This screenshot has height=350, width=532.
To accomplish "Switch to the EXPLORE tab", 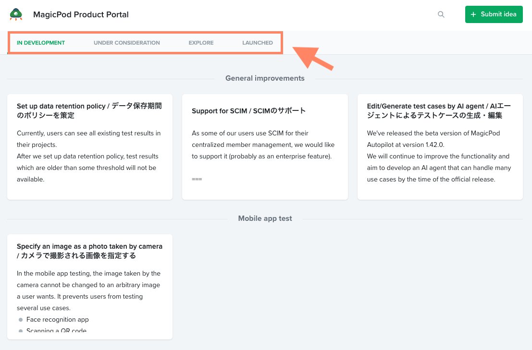I will coord(201,43).
